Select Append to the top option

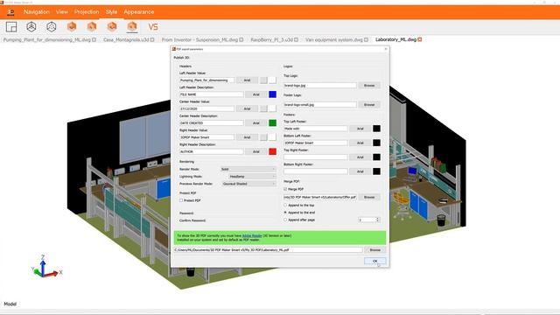[x=285, y=206]
